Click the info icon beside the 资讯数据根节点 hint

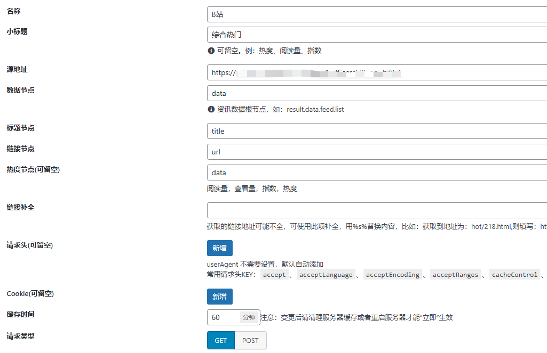point(211,110)
